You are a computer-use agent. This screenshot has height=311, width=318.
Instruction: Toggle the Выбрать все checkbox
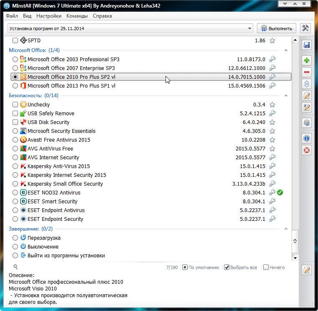[226, 267]
